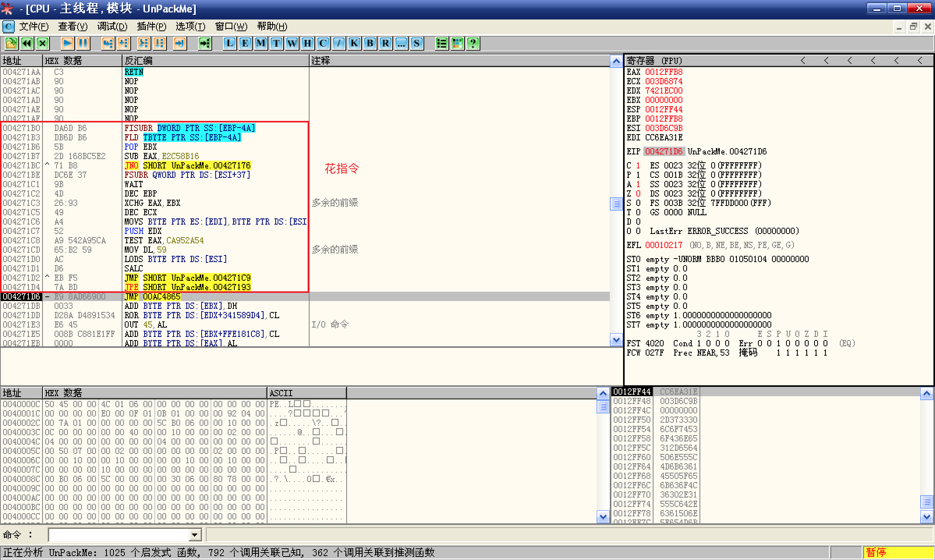935x560 pixels.
Task: Select the JMP 00AC4865 instruction line
Action: point(153,297)
